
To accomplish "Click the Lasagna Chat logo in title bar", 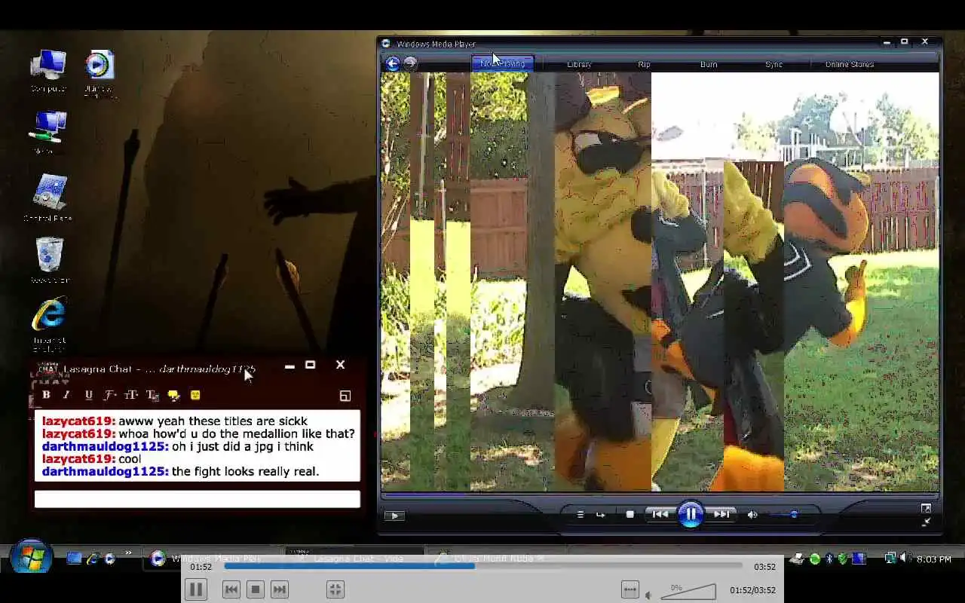I will pos(48,369).
